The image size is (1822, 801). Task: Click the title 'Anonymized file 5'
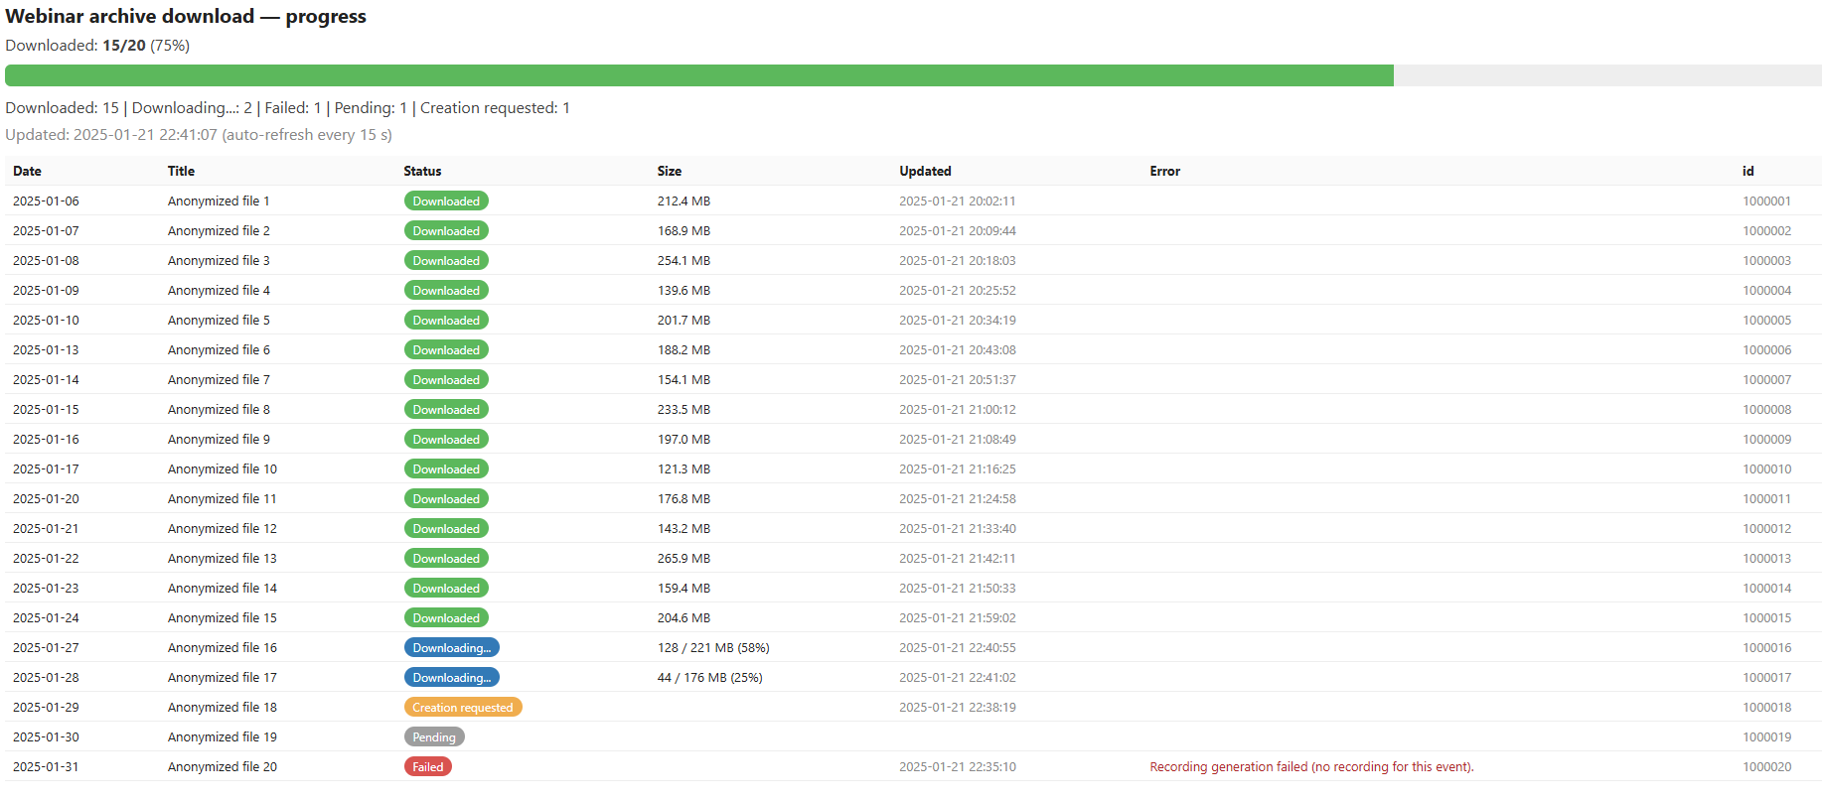(x=219, y=320)
